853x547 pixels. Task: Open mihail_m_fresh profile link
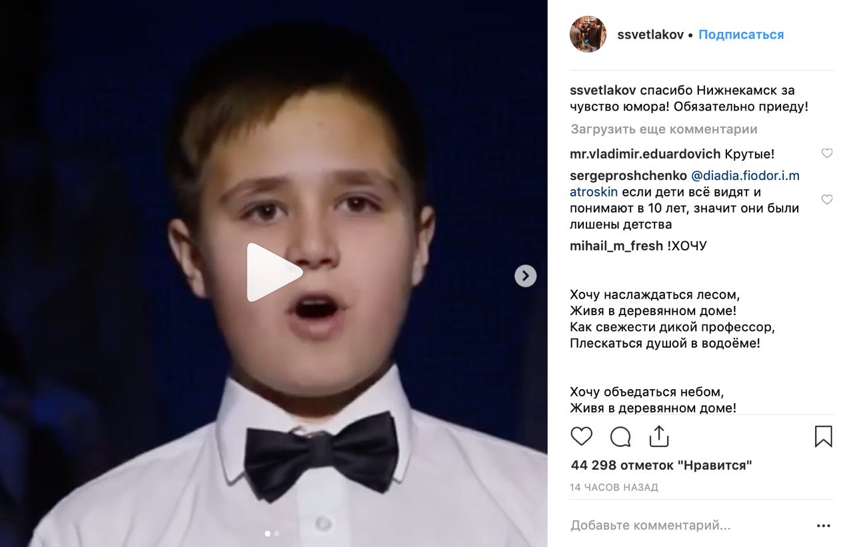[616, 246]
